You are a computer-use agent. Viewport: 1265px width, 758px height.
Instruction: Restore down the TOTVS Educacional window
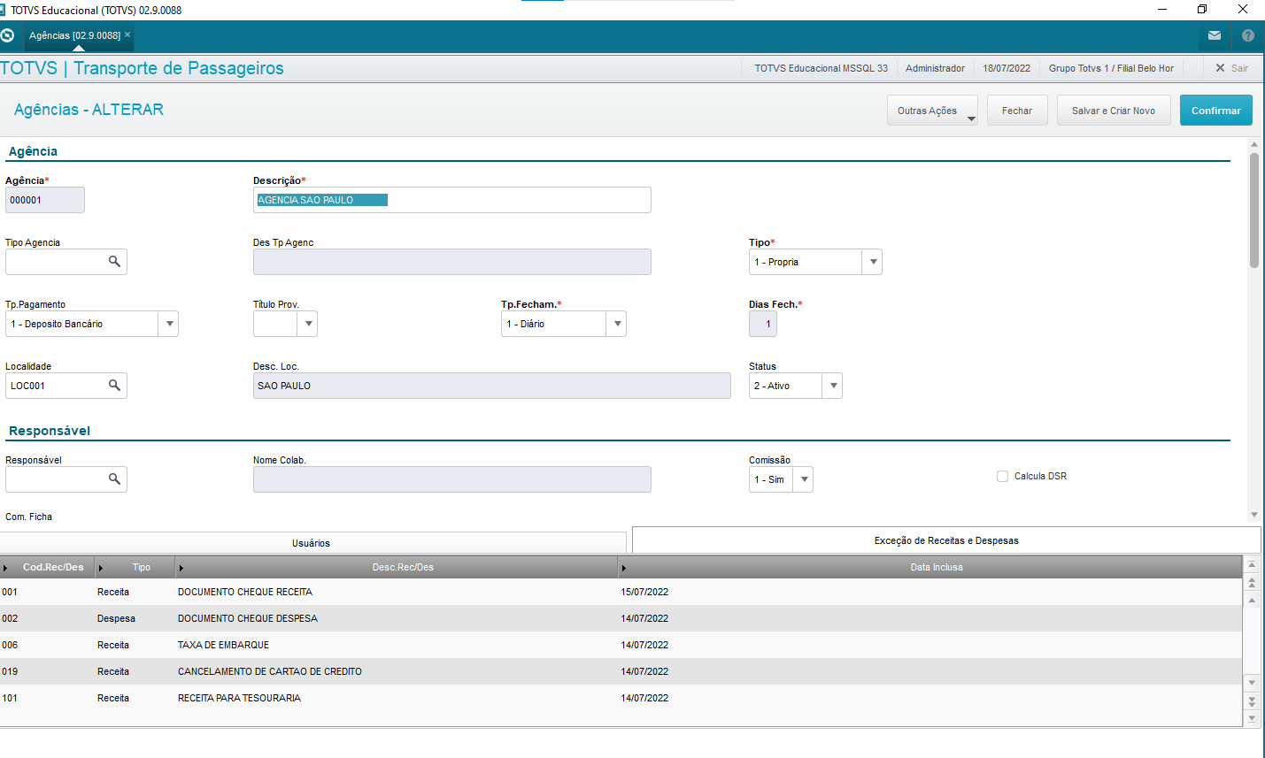(x=1202, y=10)
